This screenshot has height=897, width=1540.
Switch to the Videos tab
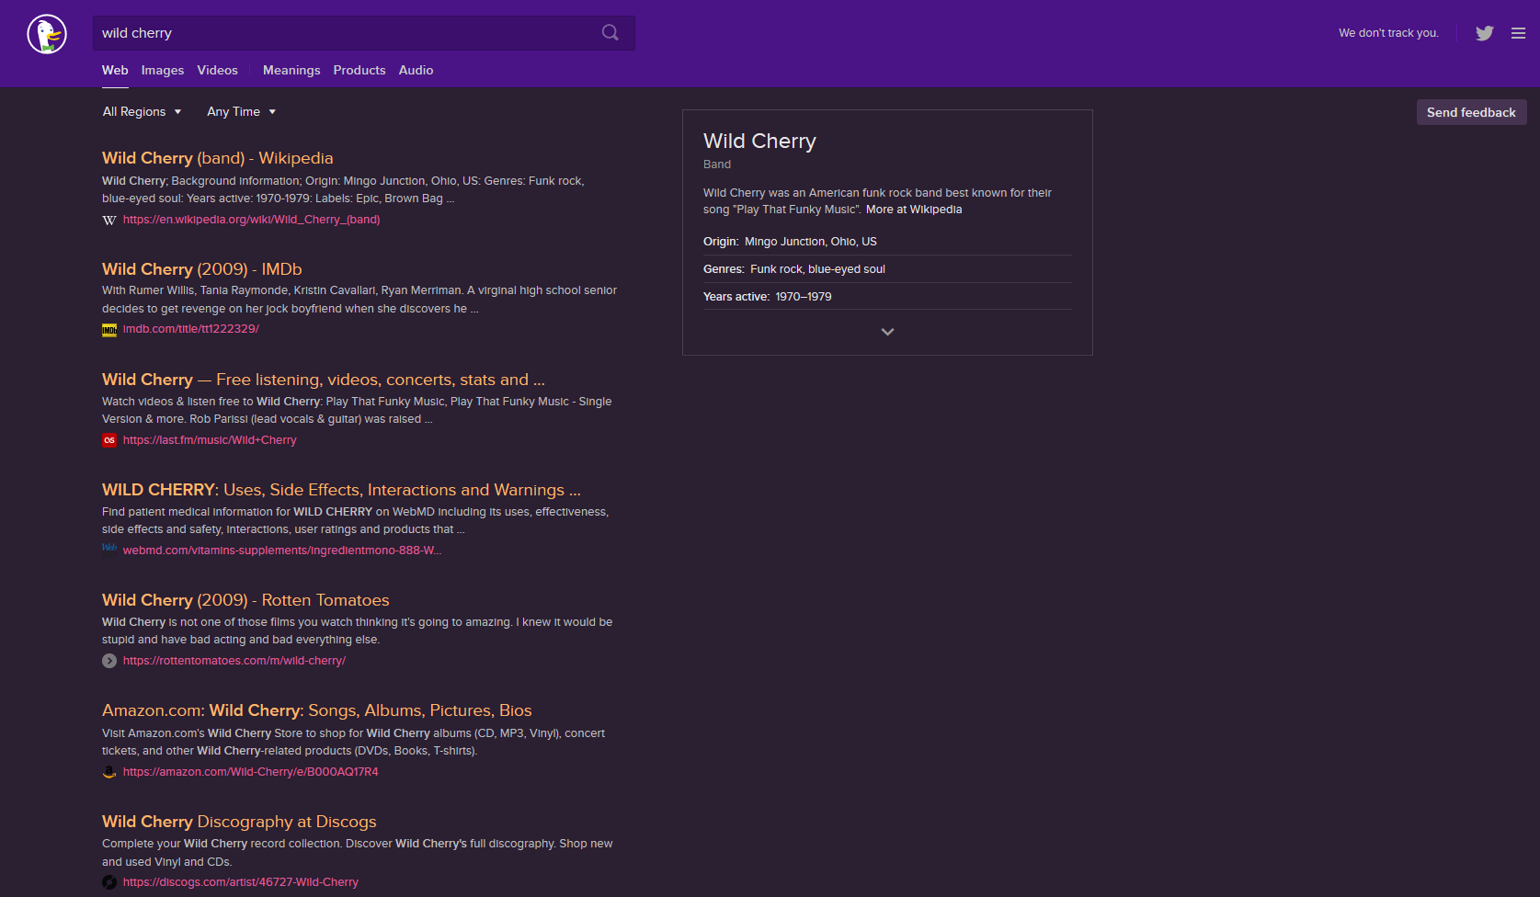point(217,70)
